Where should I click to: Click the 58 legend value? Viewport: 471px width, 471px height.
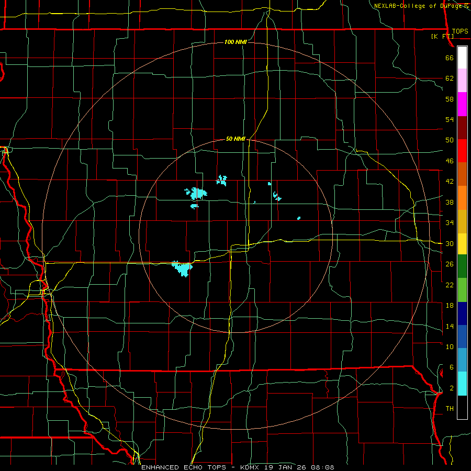click(450, 99)
